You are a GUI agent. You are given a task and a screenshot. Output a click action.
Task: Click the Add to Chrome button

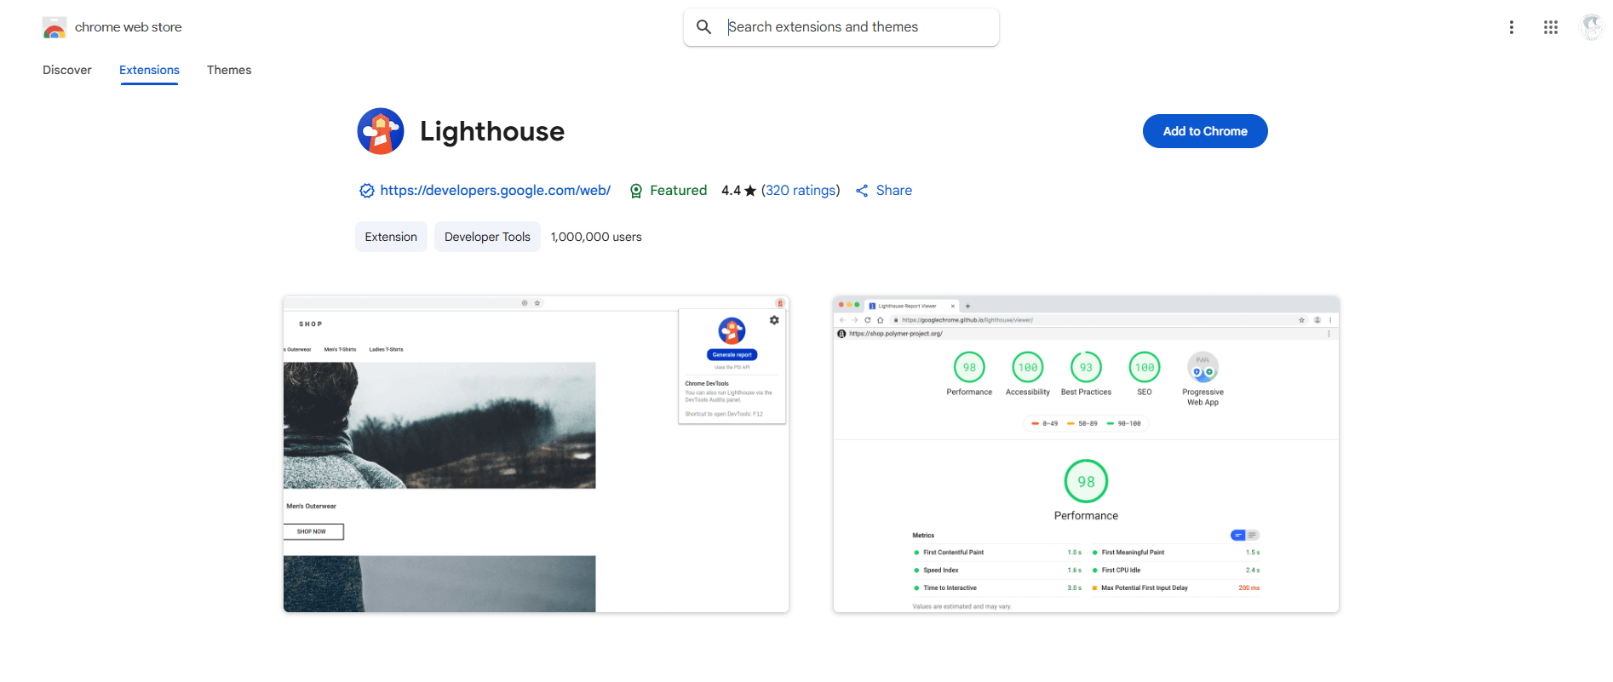(1205, 131)
